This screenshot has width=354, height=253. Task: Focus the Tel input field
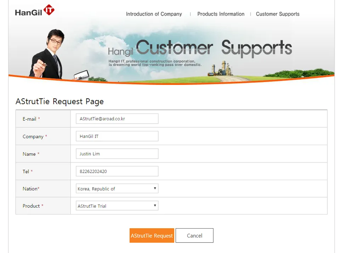(x=117, y=171)
